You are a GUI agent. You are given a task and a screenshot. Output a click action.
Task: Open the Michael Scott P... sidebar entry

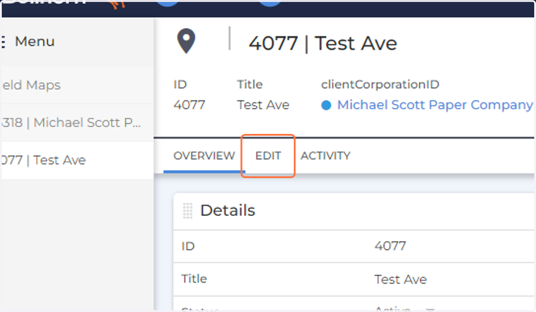[x=77, y=123]
